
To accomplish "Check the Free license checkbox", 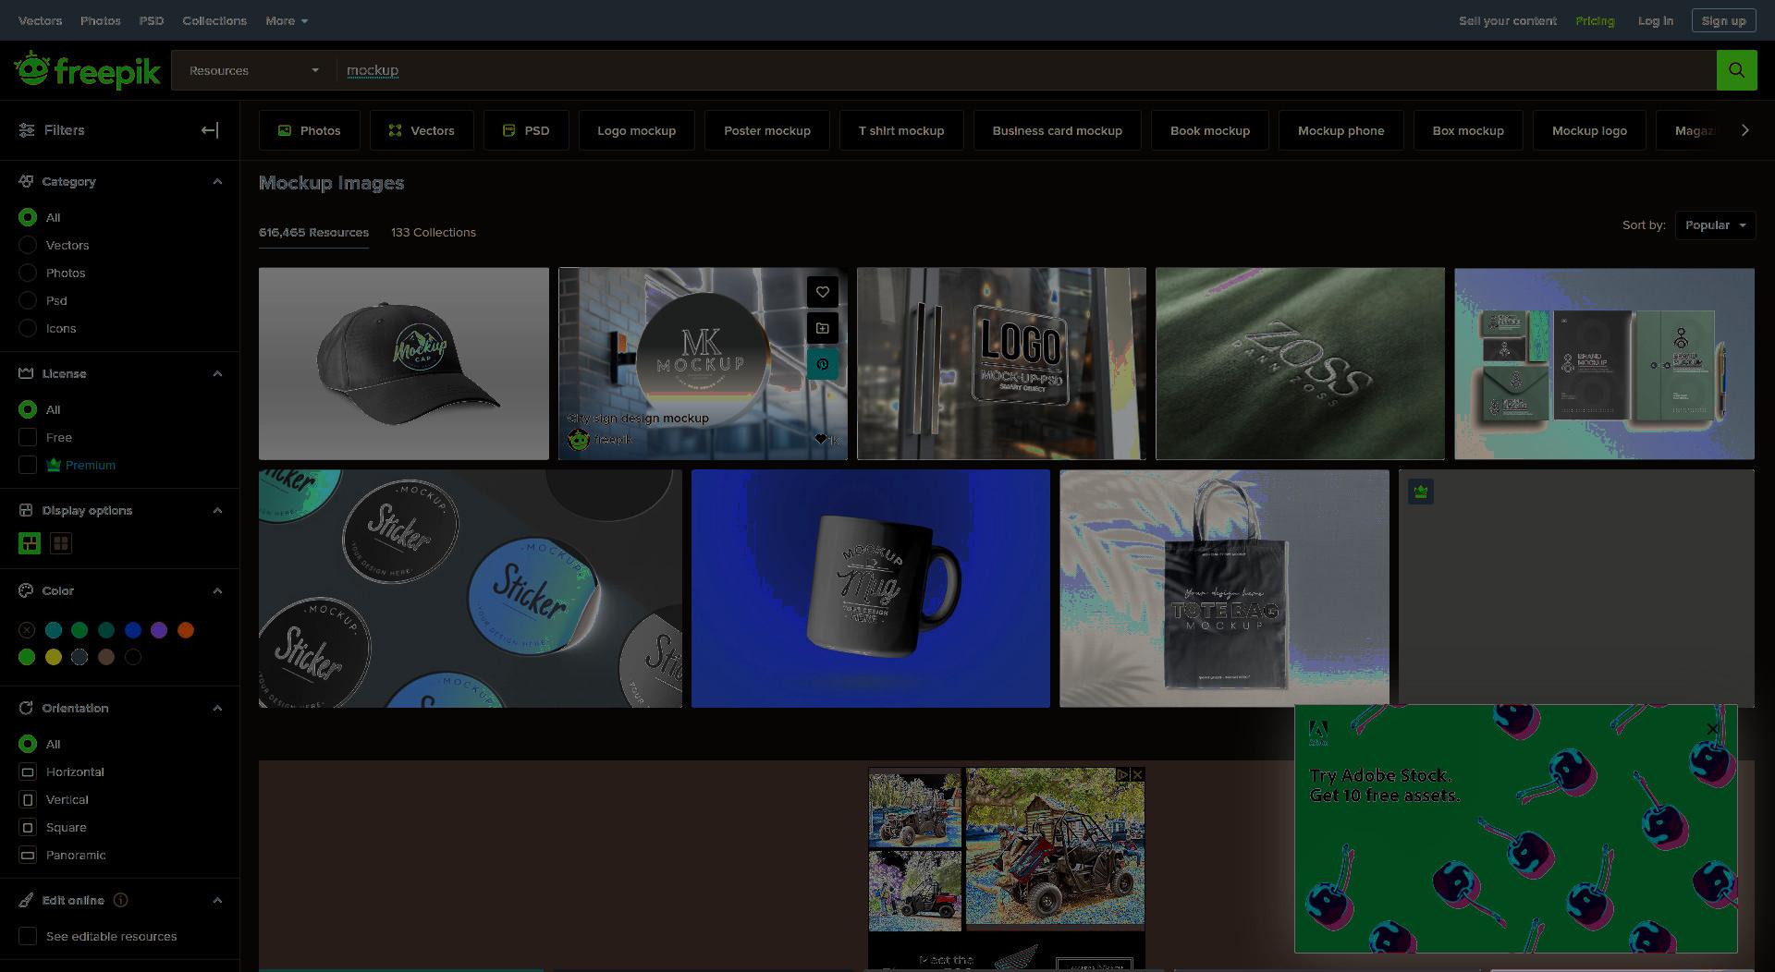I will tap(28, 437).
